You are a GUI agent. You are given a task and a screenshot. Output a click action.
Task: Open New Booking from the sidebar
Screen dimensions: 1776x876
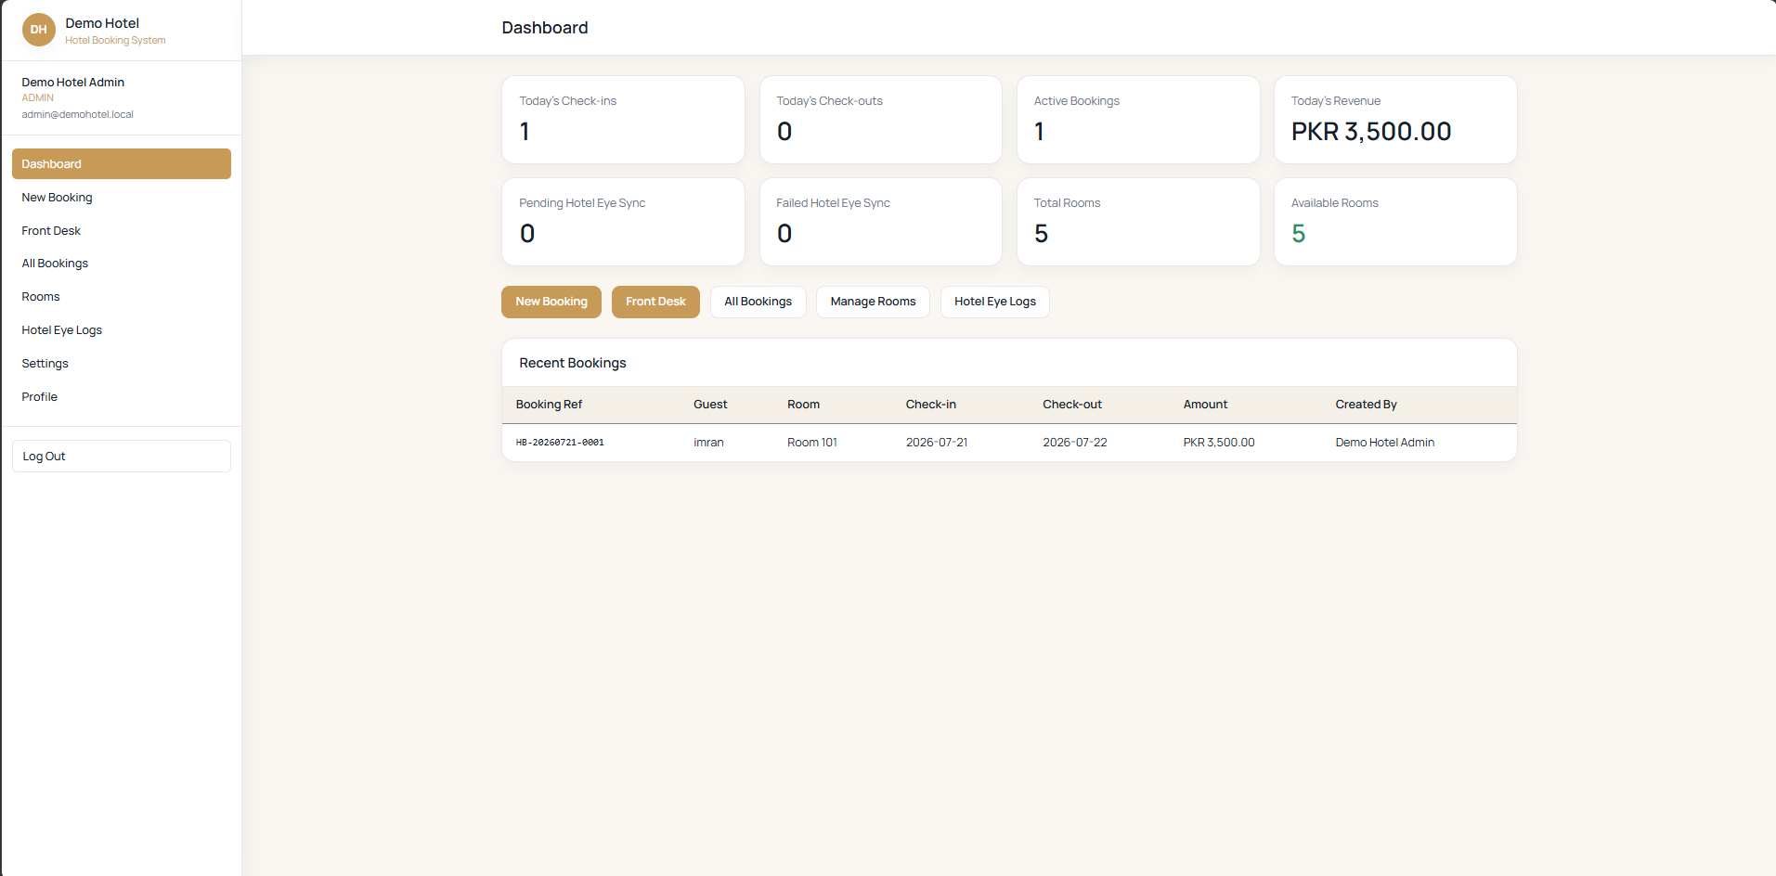(122, 198)
